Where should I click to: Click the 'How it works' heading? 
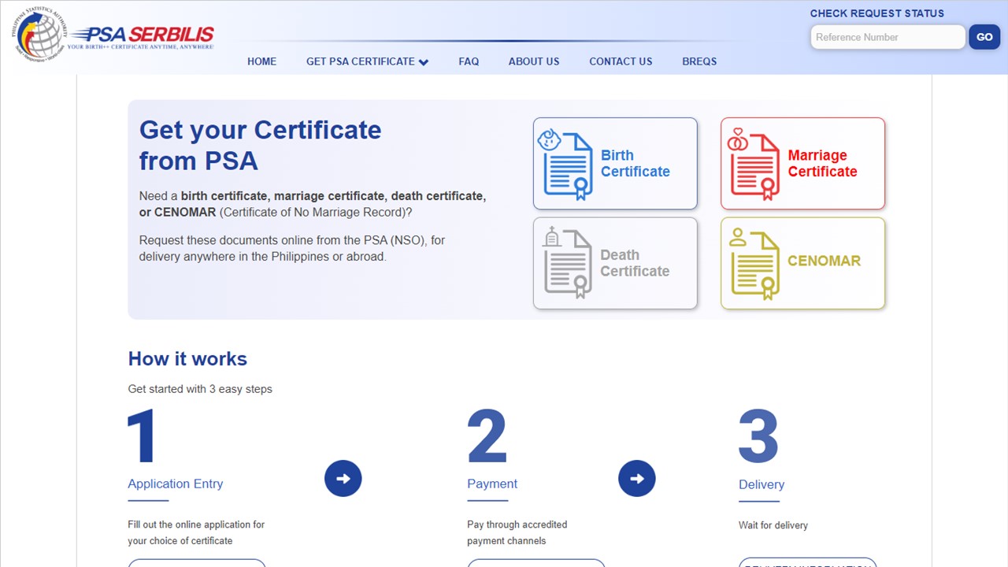[x=187, y=359]
